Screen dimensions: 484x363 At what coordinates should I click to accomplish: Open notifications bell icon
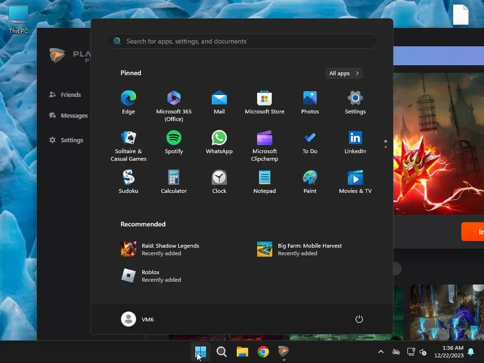471,352
